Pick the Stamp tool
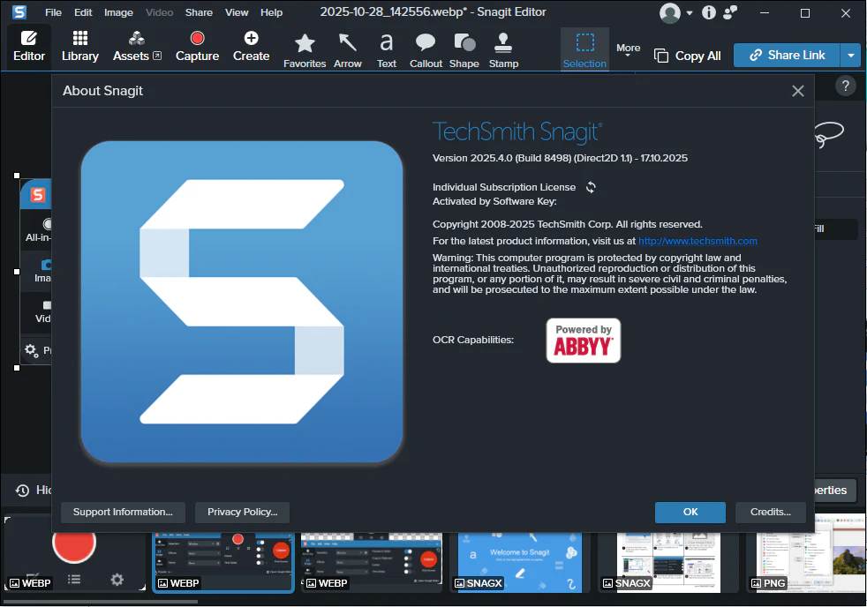867x607 pixels. pos(503,49)
